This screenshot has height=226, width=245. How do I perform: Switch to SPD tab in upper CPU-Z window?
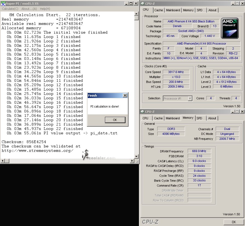coord(200,10)
